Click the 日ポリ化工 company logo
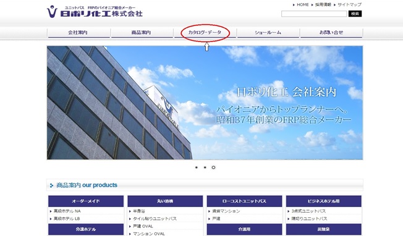Image resolution: width=403 pixels, height=236 pixels. tap(95, 12)
